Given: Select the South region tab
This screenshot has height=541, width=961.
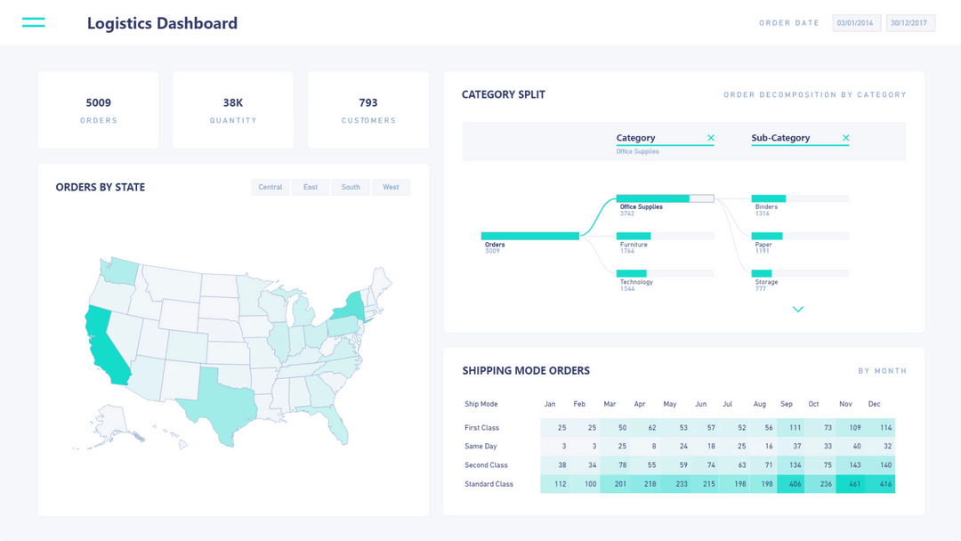Looking at the screenshot, I should pos(350,187).
